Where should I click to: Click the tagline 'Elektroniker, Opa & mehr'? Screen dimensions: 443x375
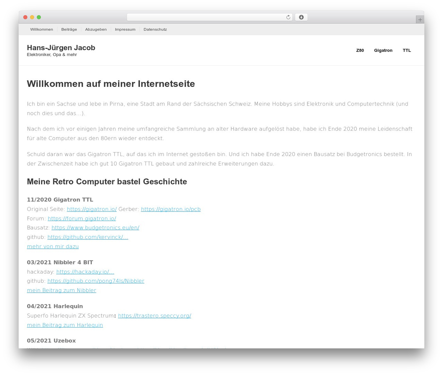(52, 55)
